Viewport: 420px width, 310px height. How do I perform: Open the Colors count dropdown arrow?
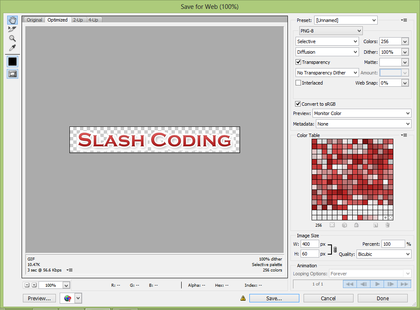(x=405, y=41)
